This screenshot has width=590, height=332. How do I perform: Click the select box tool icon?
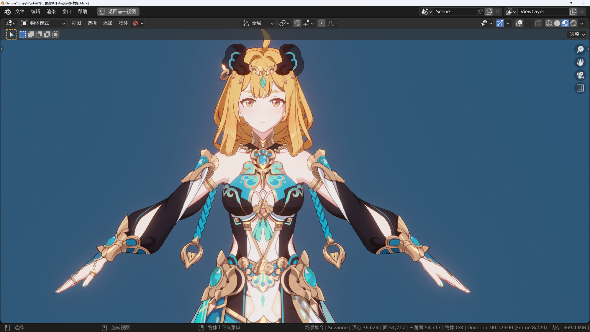[x=11, y=35]
